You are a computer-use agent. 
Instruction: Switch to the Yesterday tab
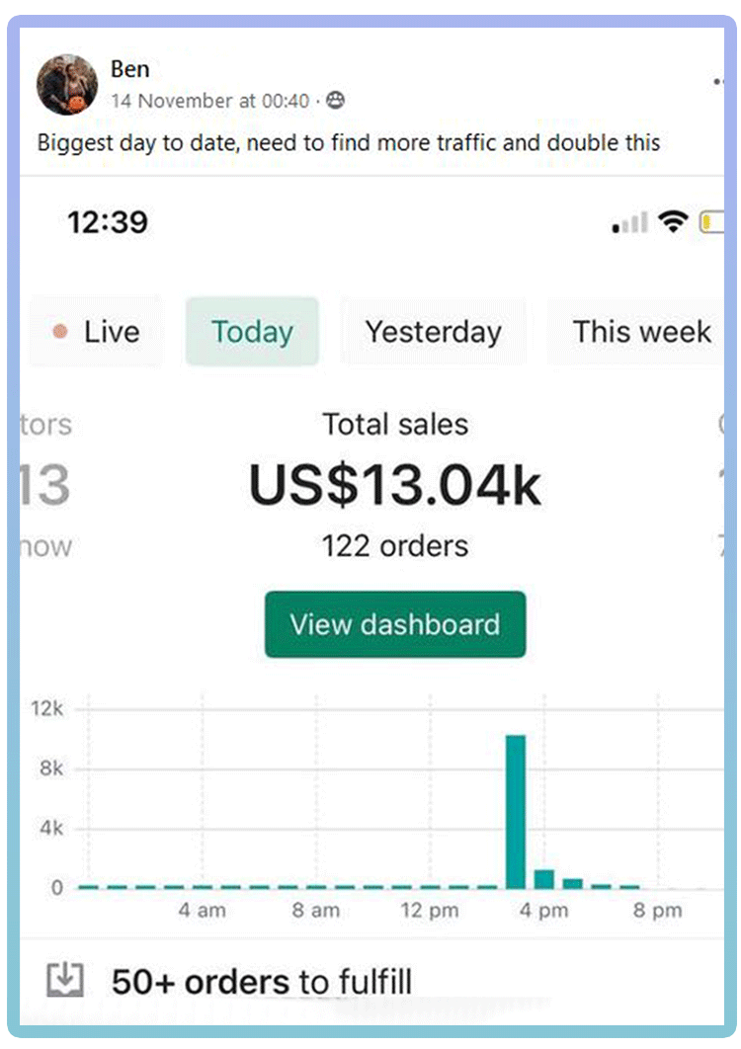pyautogui.click(x=433, y=332)
